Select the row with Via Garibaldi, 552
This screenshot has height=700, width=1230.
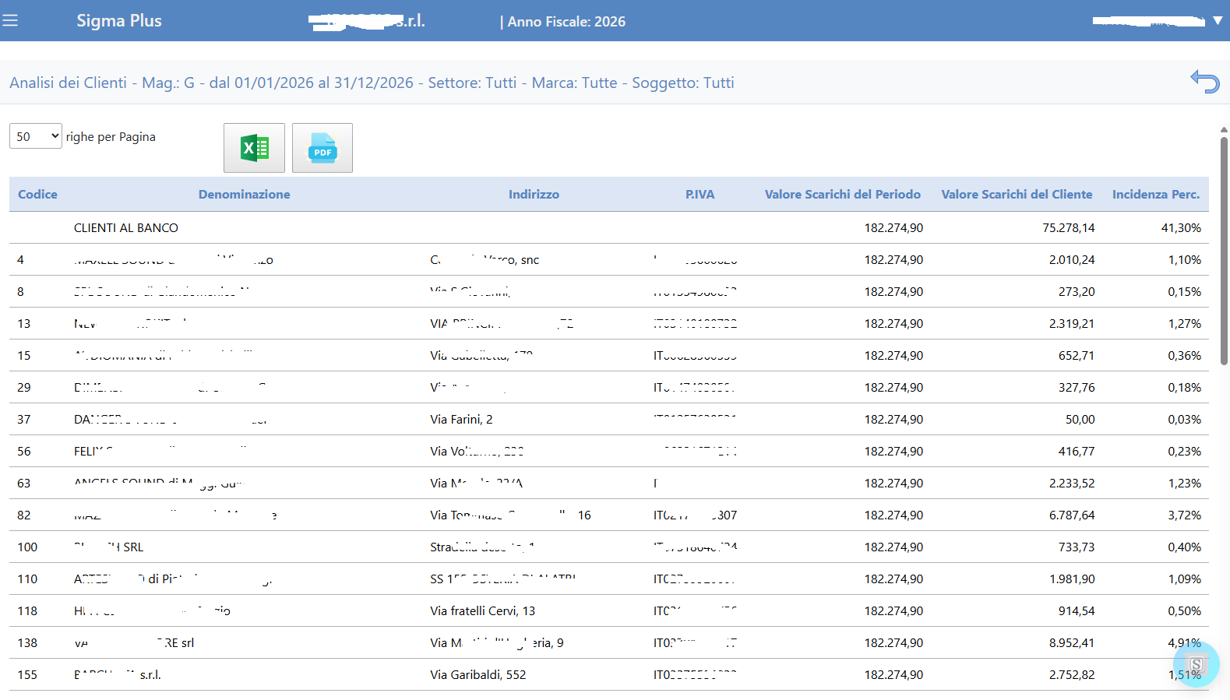478,675
